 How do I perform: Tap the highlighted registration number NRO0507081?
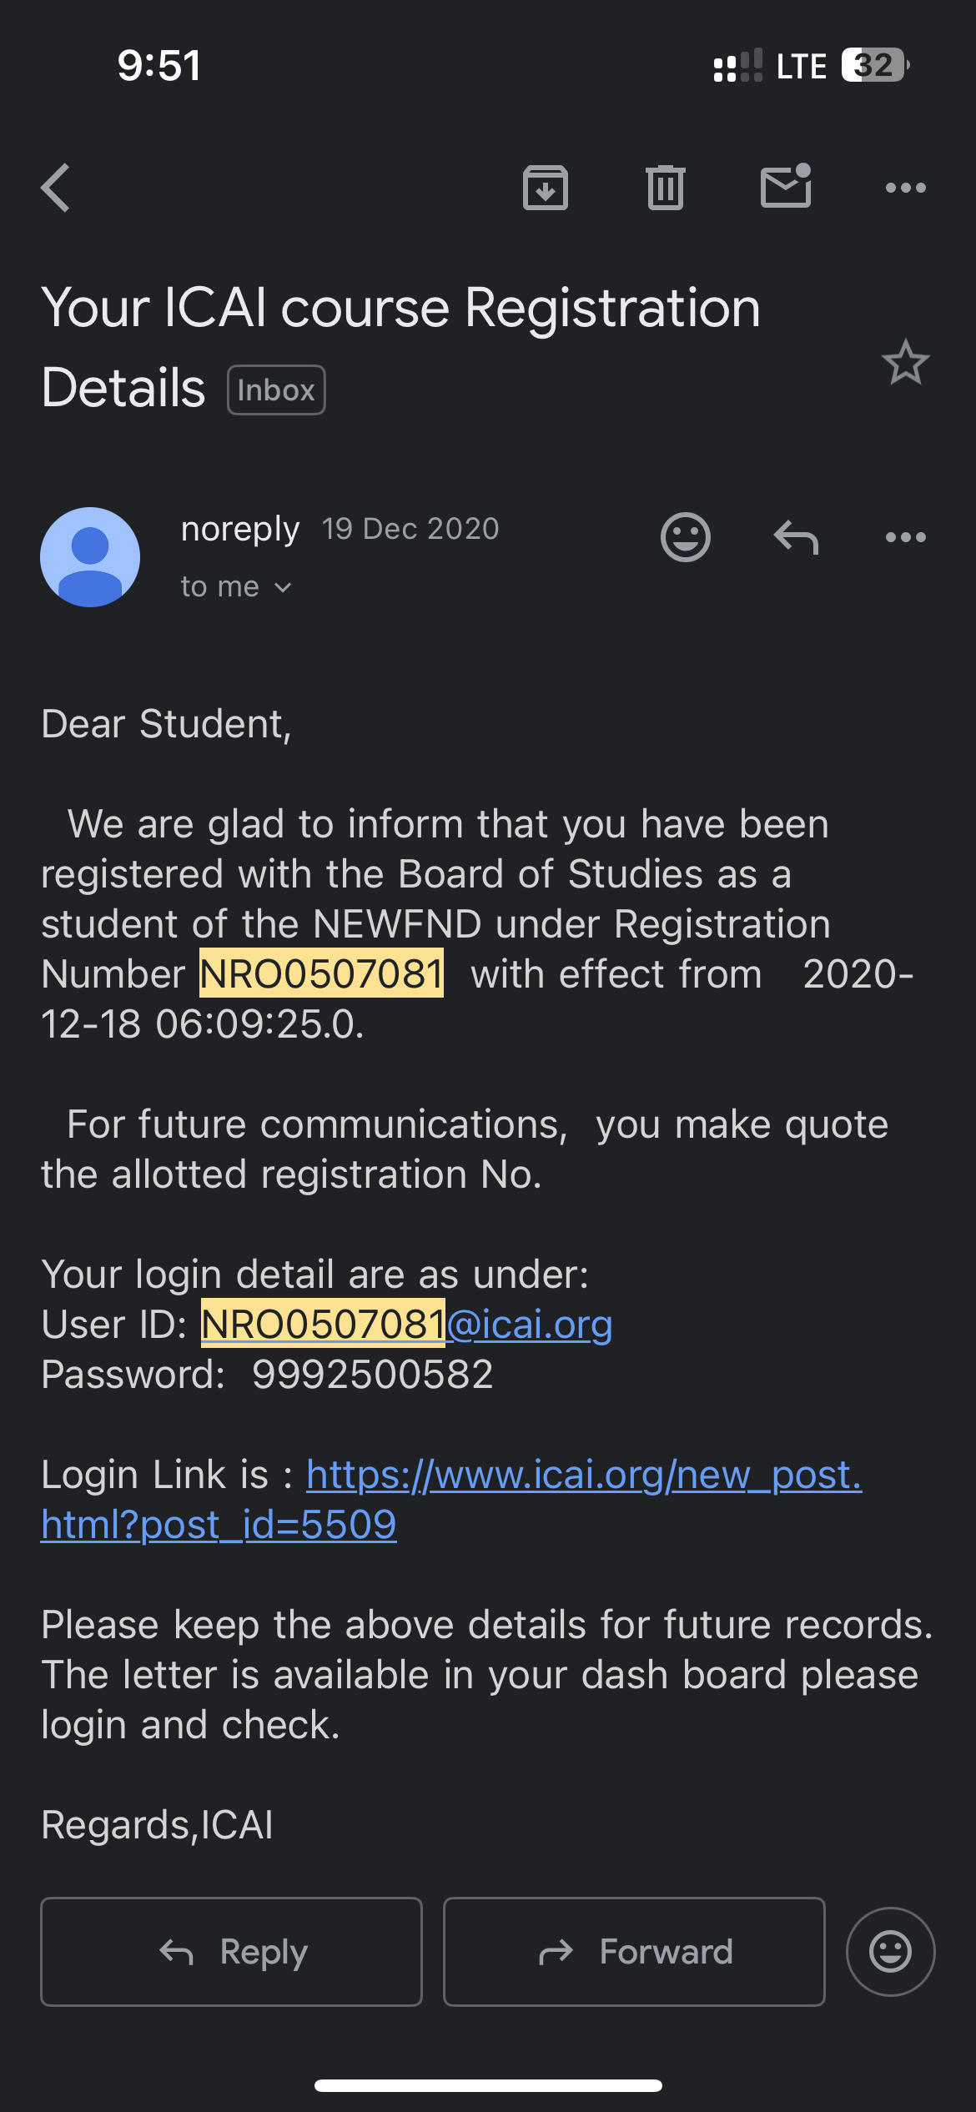[322, 973]
